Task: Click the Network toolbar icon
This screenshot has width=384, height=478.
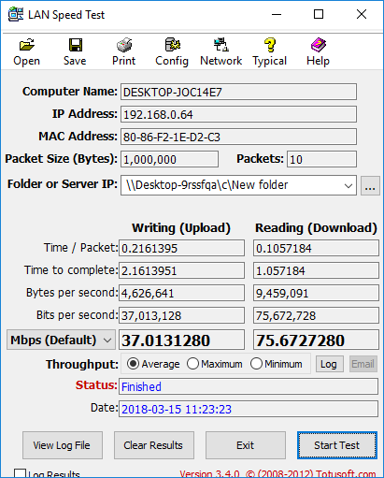Action: point(221,45)
